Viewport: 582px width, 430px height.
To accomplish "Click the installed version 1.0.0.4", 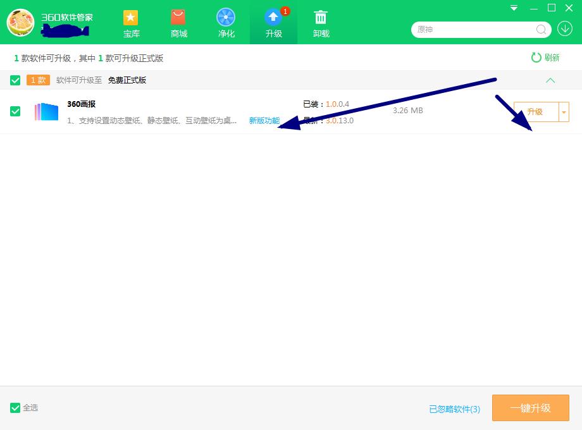I will point(337,104).
